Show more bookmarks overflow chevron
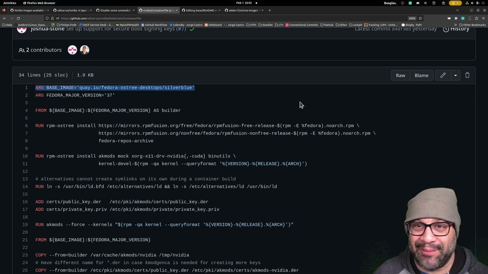 455,25
